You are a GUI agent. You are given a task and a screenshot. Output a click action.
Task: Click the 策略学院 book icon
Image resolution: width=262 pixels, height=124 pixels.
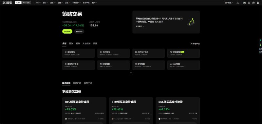(191, 44)
